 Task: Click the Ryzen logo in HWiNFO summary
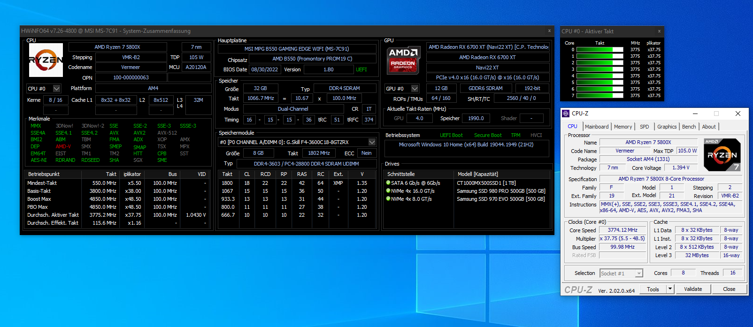point(46,60)
